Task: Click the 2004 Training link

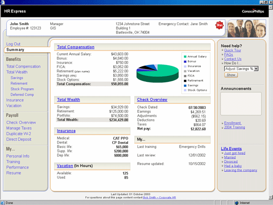Action: coord(234,127)
